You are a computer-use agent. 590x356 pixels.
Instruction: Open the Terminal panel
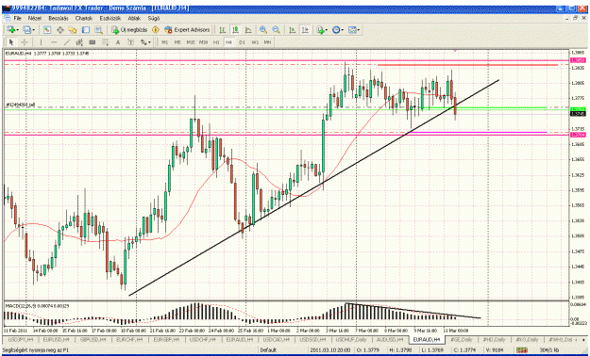86,30
